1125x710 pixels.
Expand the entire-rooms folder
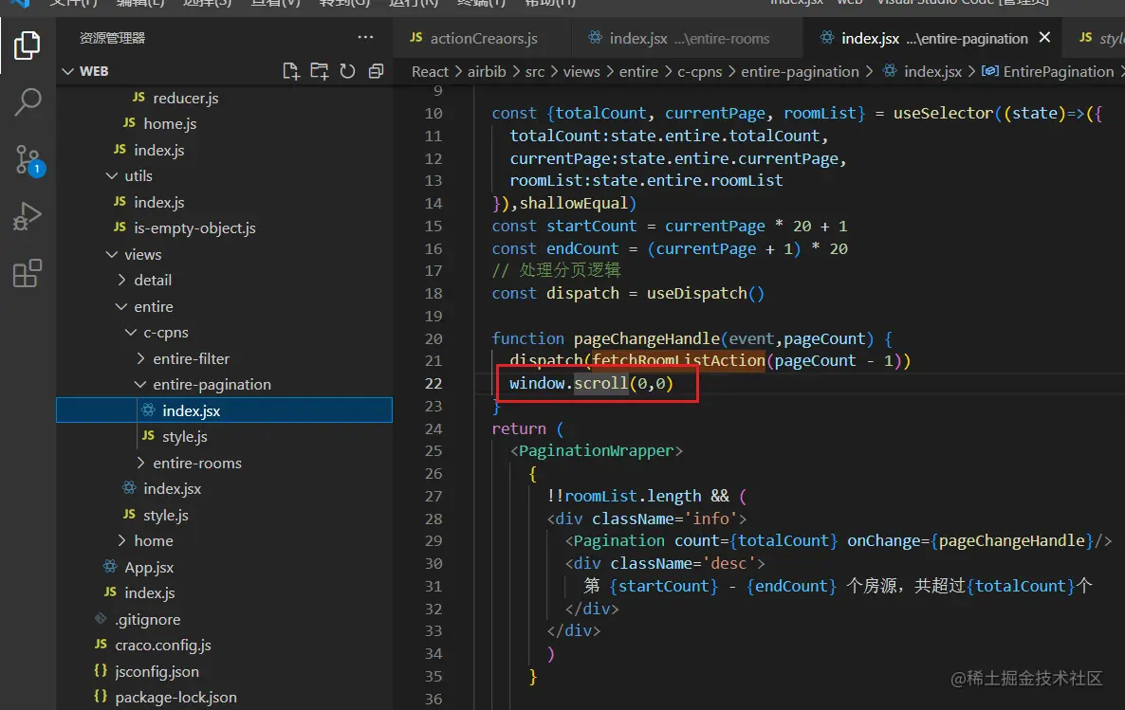196,463
